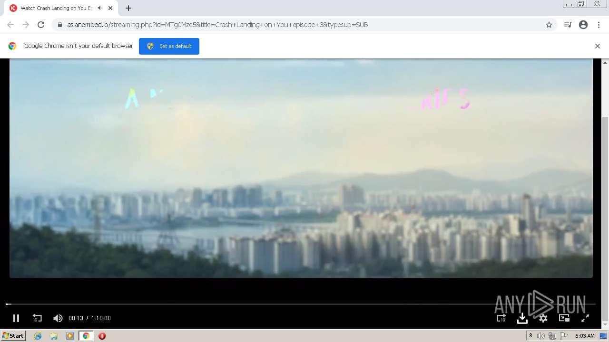Viewport: 609px width, 342px height.
Task: Click the 00:13 / 1:10:00 time display
Action: [x=89, y=318]
